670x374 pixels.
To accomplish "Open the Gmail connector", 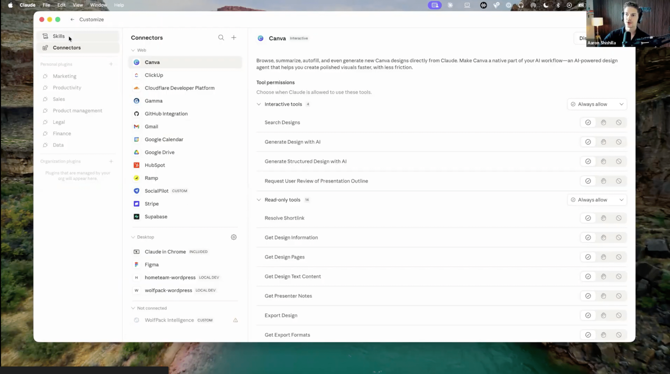I will pos(185,127).
